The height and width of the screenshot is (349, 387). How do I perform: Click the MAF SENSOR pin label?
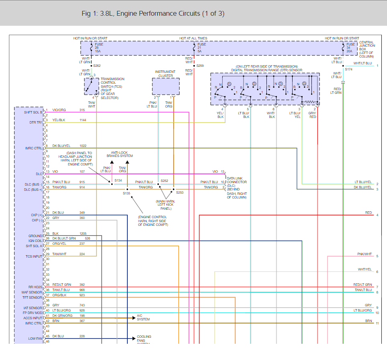(x=32, y=292)
